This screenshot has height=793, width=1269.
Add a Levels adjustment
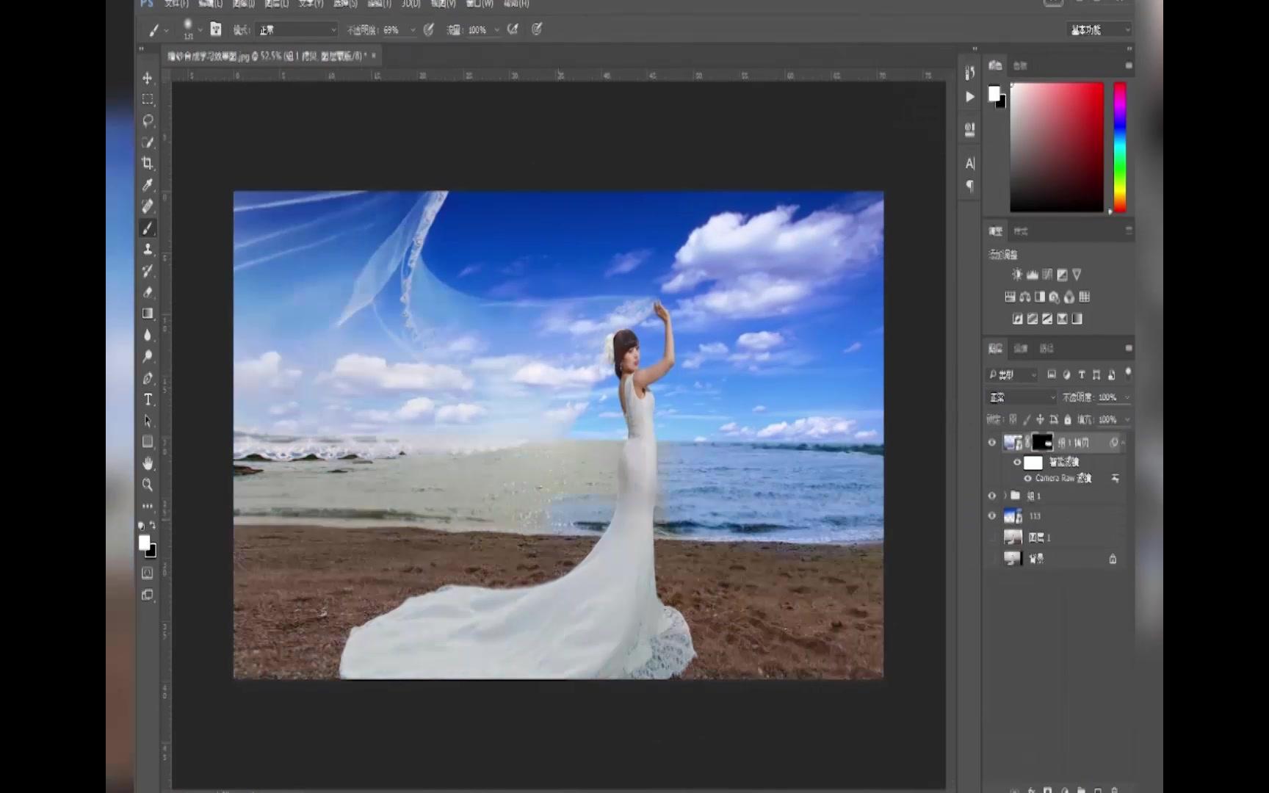1032,275
